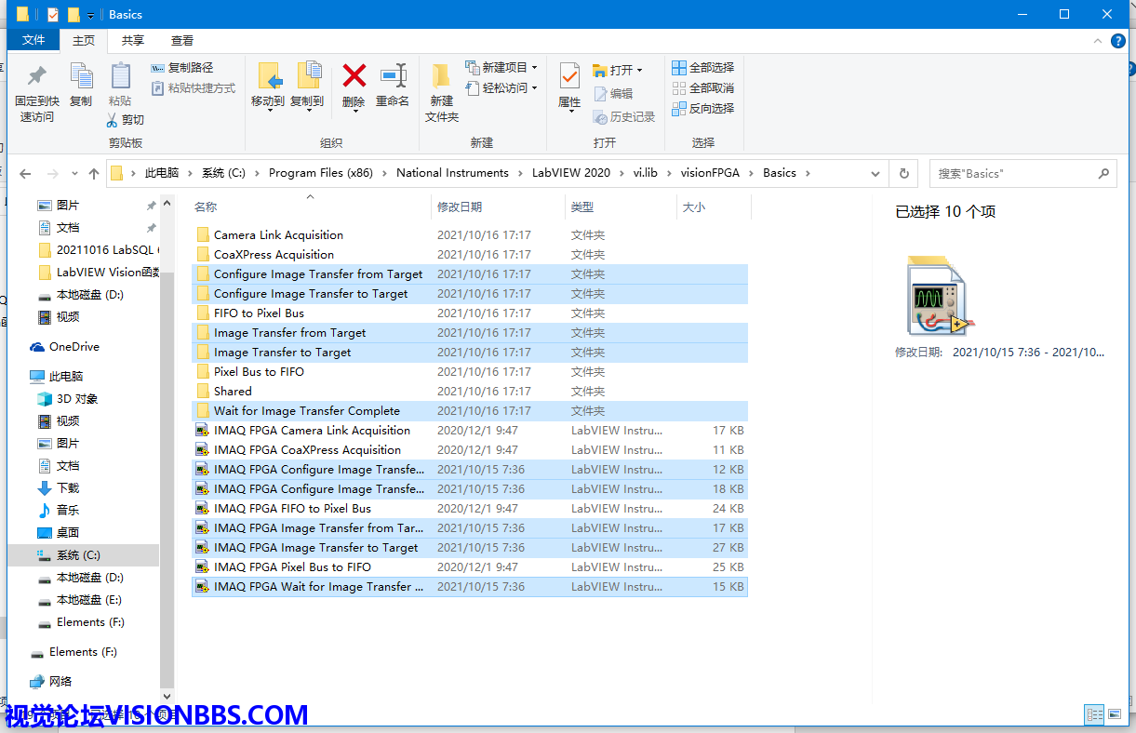Click the preview thumbnail in details pane
Screen dimensions: 1136x733
[x=941, y=295]
